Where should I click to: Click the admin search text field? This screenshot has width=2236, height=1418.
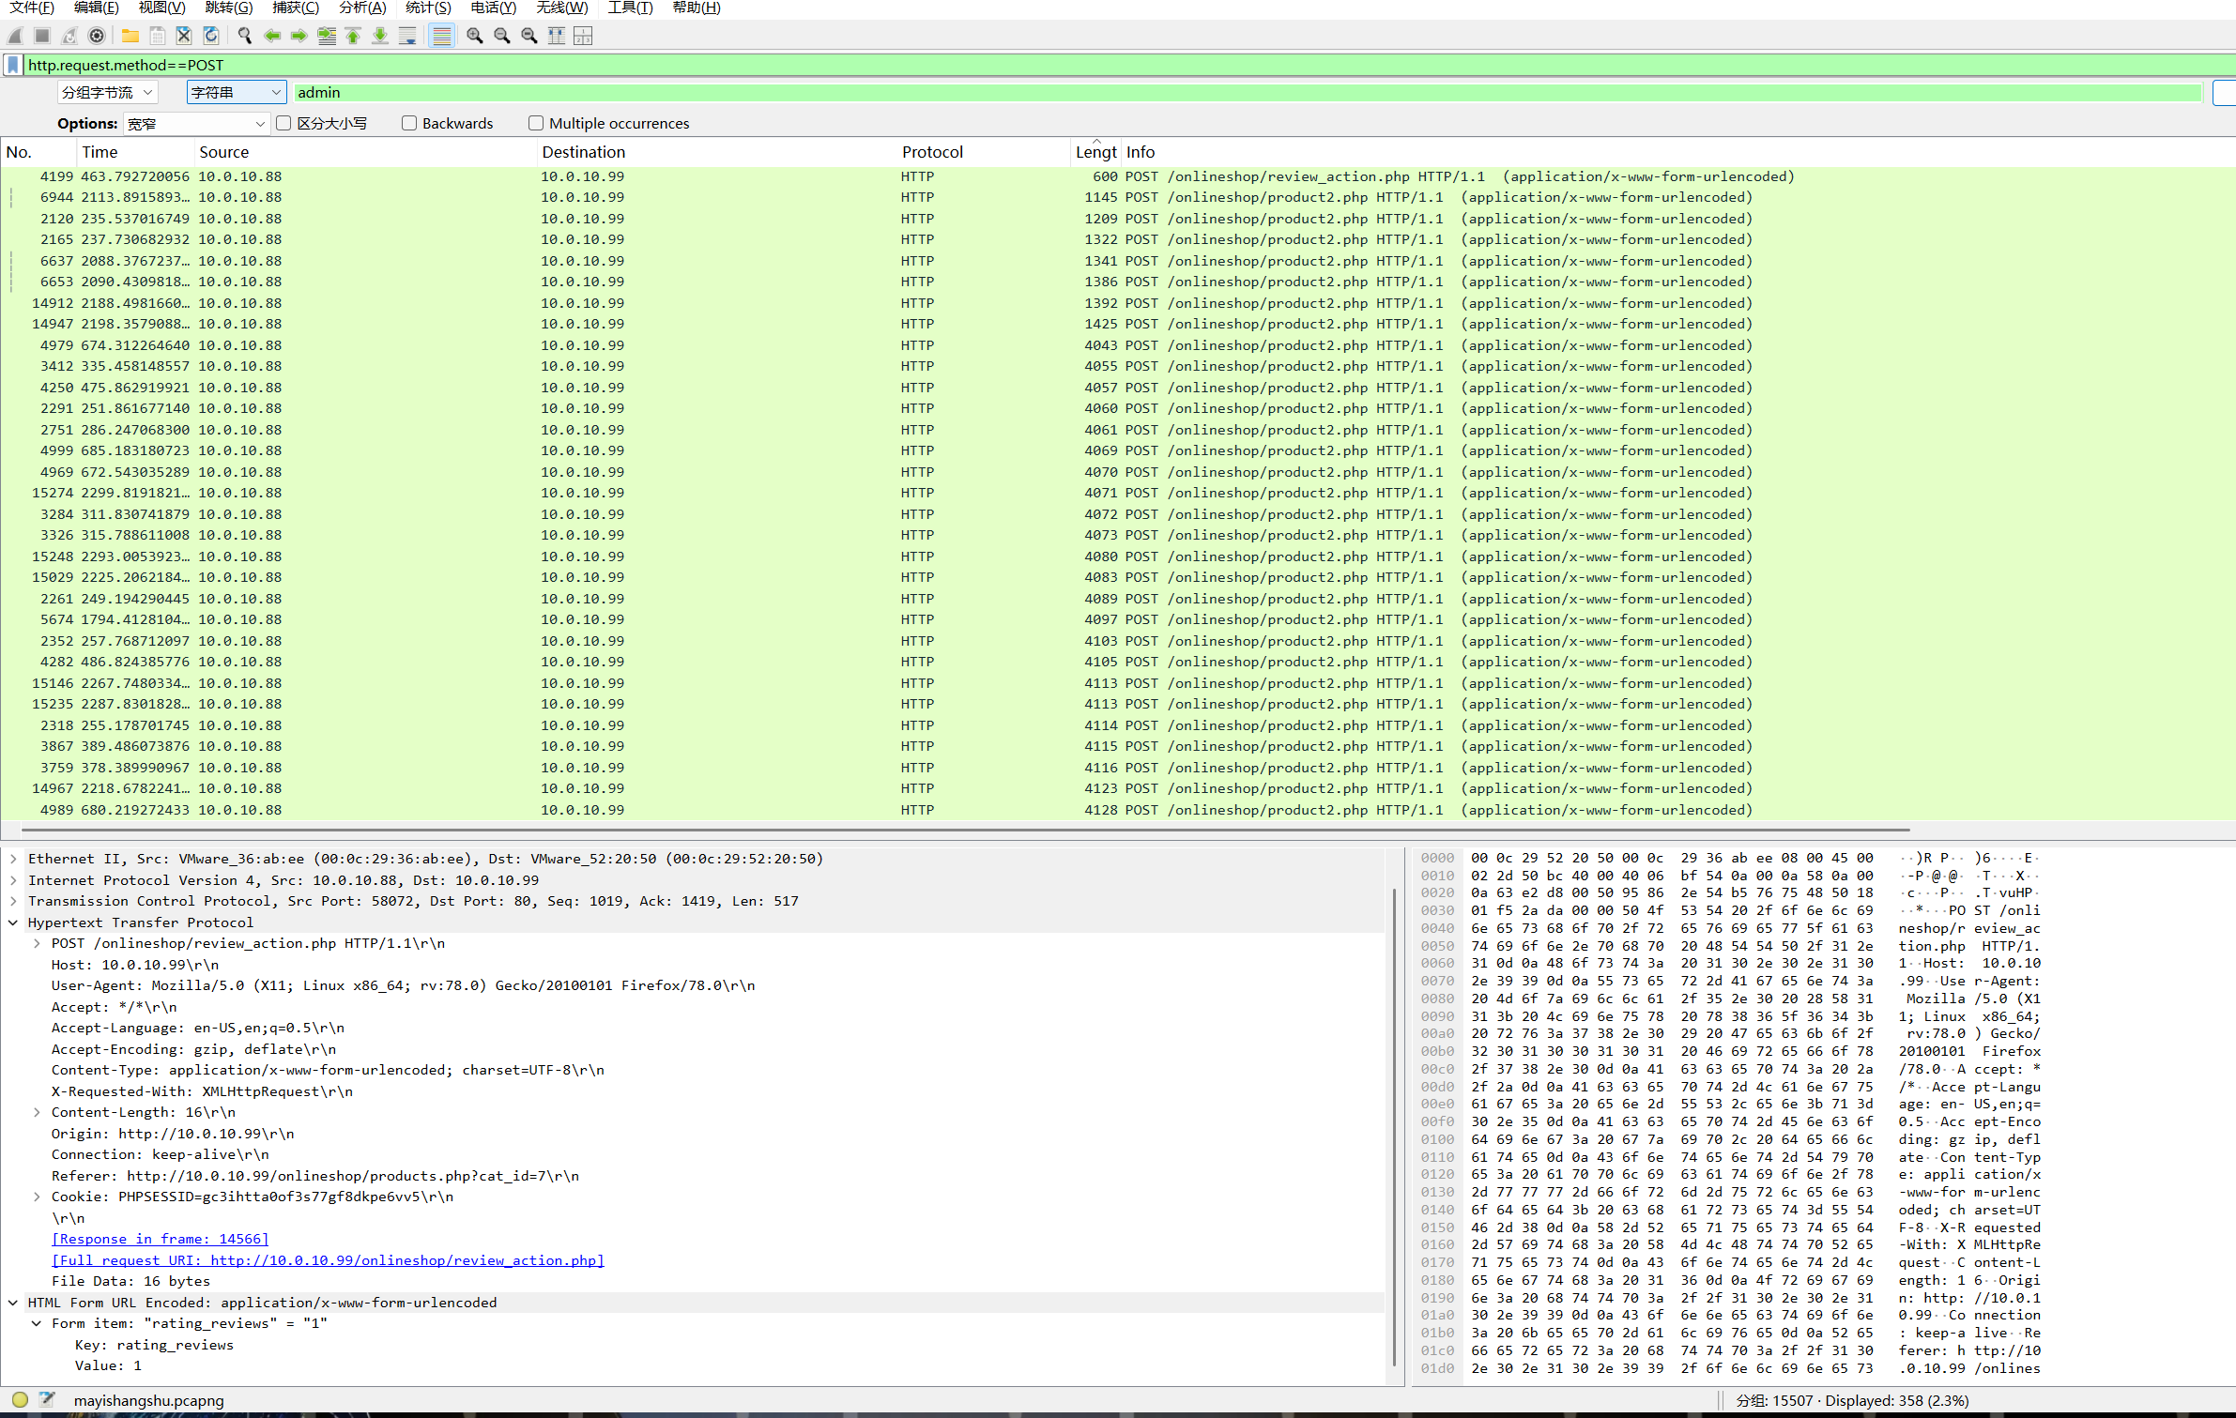pos(1247,92)
